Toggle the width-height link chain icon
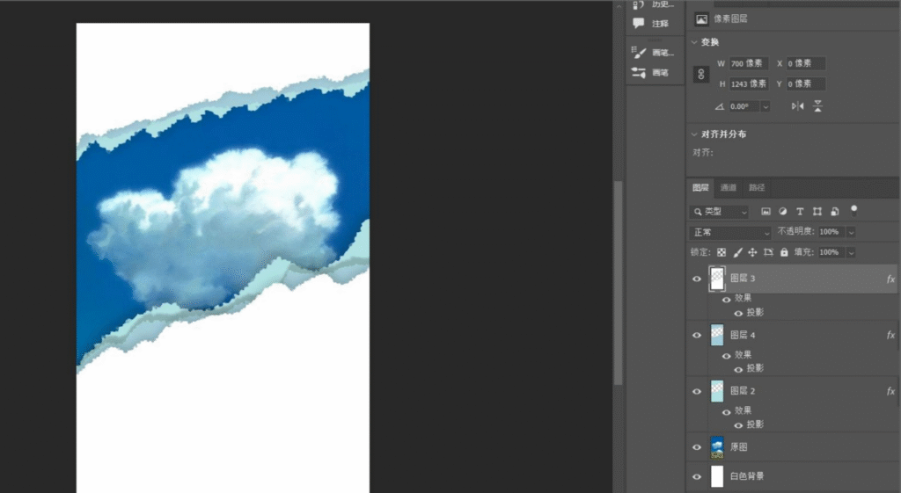The width and height of the screenshot is (901, 493). tap(701, 74)
